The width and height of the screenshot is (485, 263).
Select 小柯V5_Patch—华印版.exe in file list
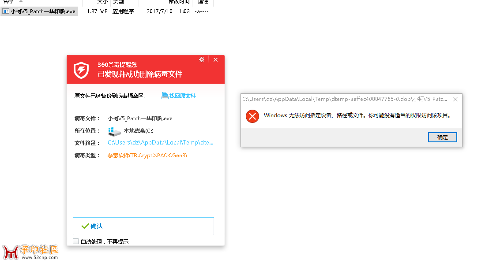tap(39, 11)
